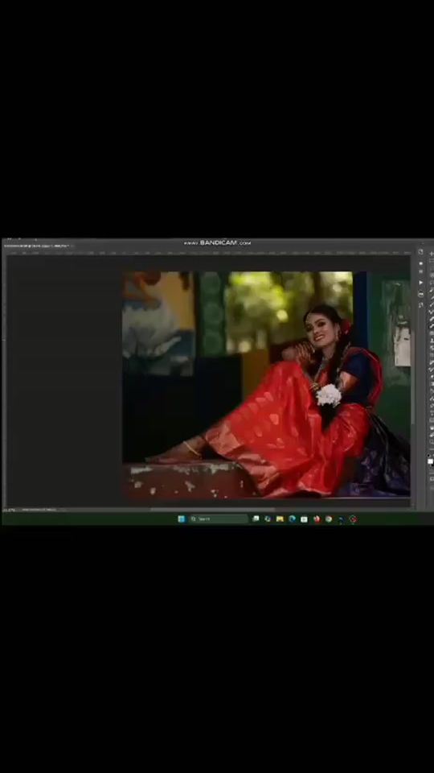This screenshot has width=434, height=773.
Task: Select the open document tab
Action: [x=37, y=246]
